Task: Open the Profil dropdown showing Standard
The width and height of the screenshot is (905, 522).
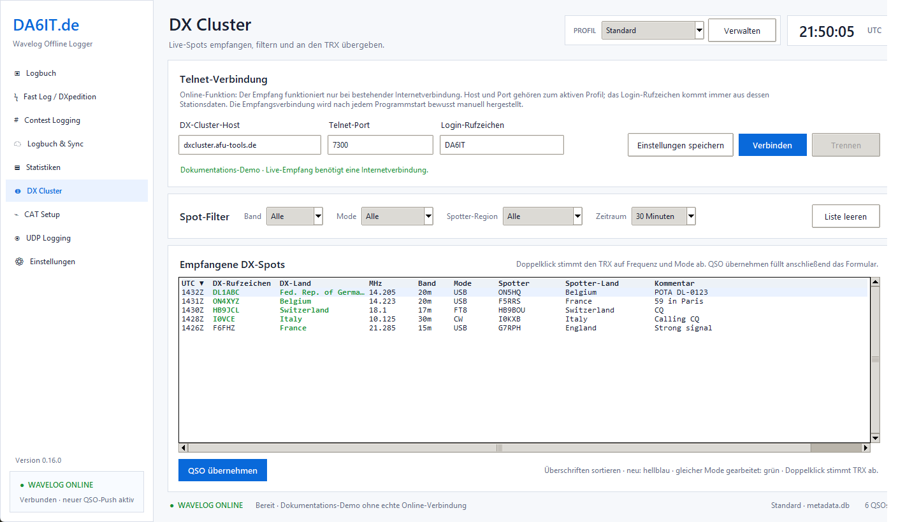Action: (653, 30)
